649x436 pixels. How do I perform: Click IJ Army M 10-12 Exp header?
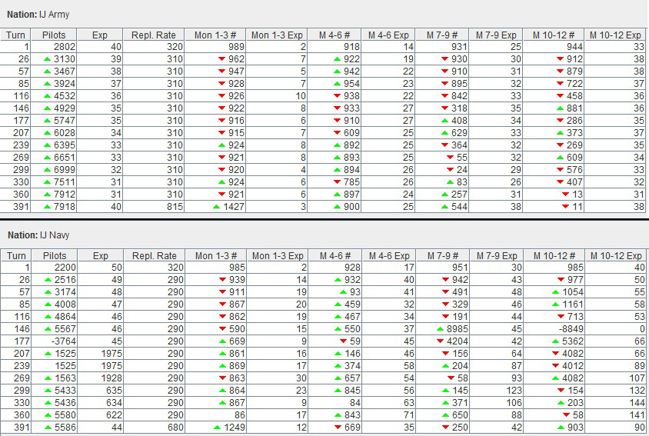click(615, 35)
